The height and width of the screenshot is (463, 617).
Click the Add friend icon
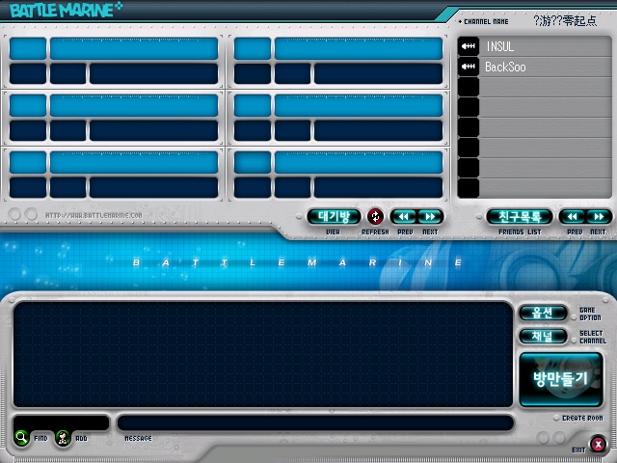pyautogui.click(x=63, y=438)
